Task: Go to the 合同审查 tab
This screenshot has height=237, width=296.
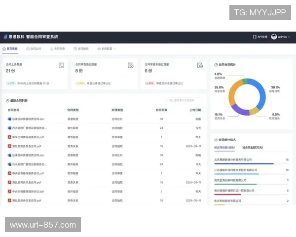Action: click(57, 49)
